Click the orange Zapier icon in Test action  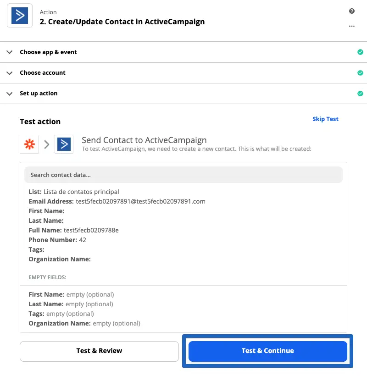point(29,144)
